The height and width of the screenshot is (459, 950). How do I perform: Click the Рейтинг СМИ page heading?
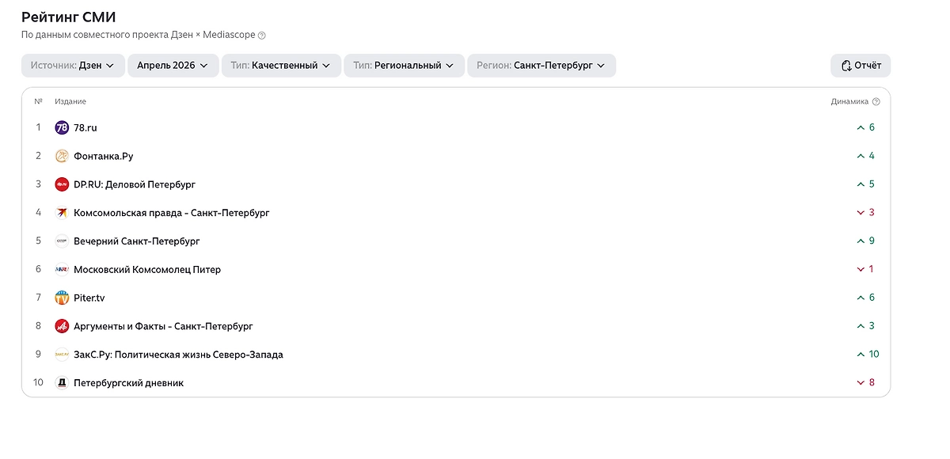pyautogui.click(x=69, y=17)
